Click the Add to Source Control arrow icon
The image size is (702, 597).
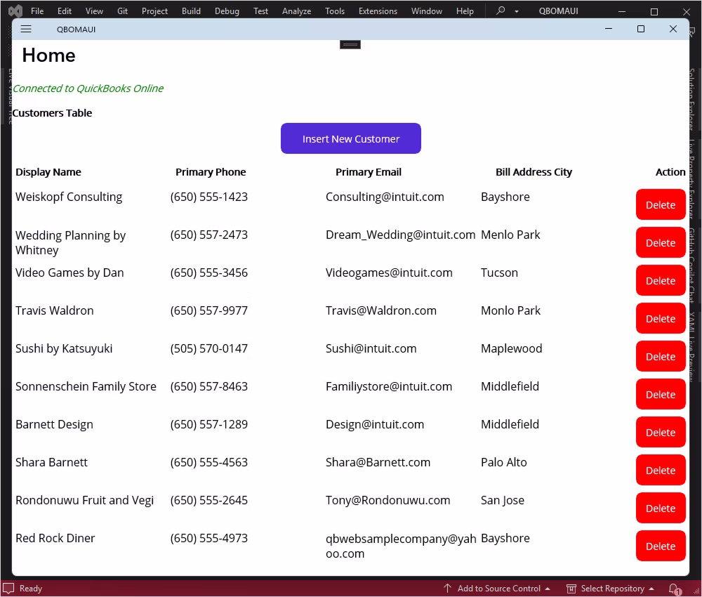(x=447, y=588)
